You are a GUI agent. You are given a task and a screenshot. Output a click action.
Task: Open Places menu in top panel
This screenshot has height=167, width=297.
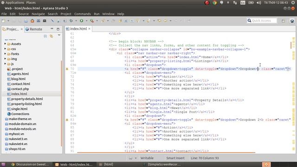point(31,3)
